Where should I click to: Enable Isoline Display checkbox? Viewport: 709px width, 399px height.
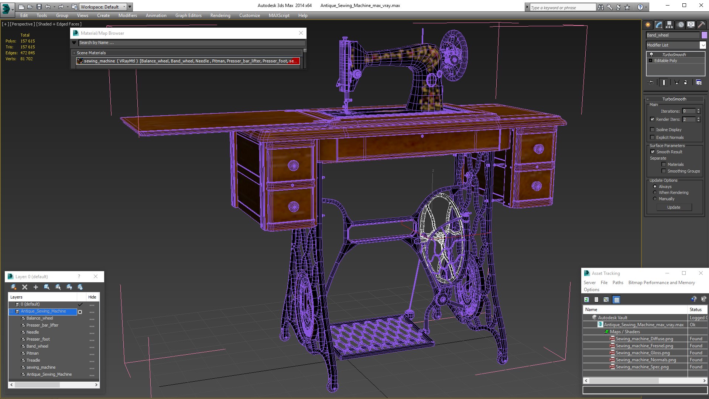652,130
